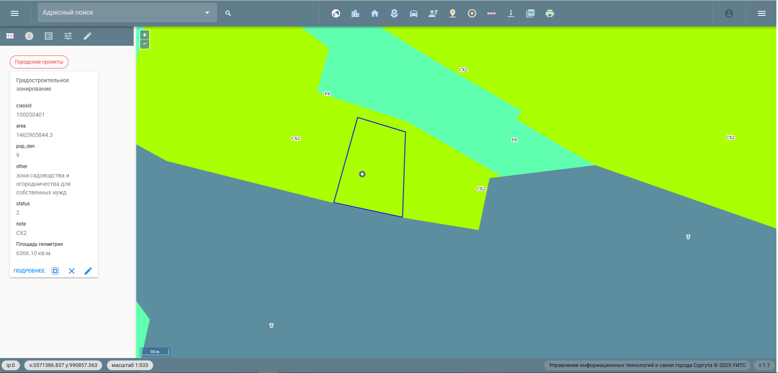778x373 pixels.
Task: Click the Городские проекты button
Action: 39,62
